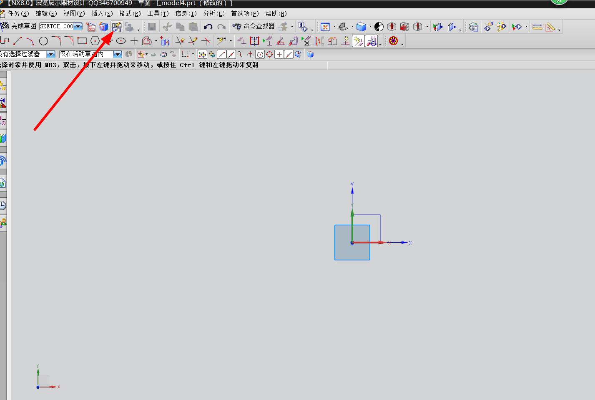Click the Orient View to Sketch icon
The height and width of the screenshot is (400, 595).
[91, 27]
